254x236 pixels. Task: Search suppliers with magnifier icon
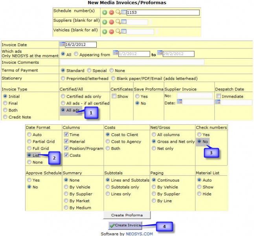[x=118, y=22]
